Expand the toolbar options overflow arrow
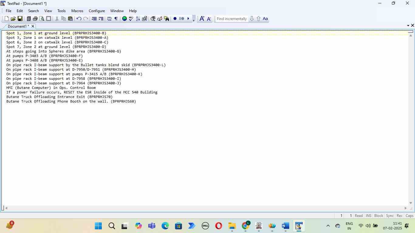 click(x=194, y=19)
